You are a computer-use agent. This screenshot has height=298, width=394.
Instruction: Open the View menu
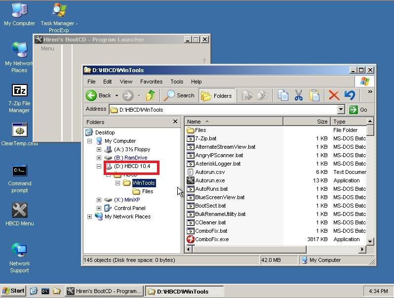pyautogui.click(x=126, y=82)
